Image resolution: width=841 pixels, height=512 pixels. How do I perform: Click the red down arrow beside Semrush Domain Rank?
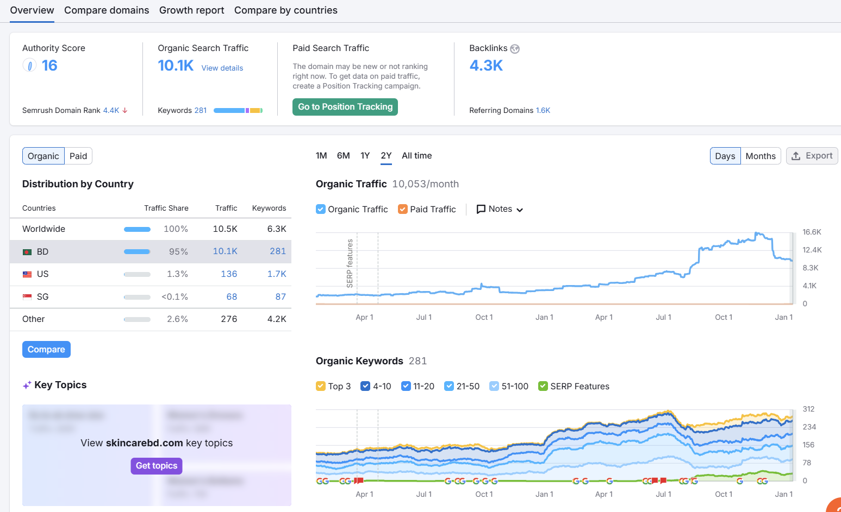(125, 110)
